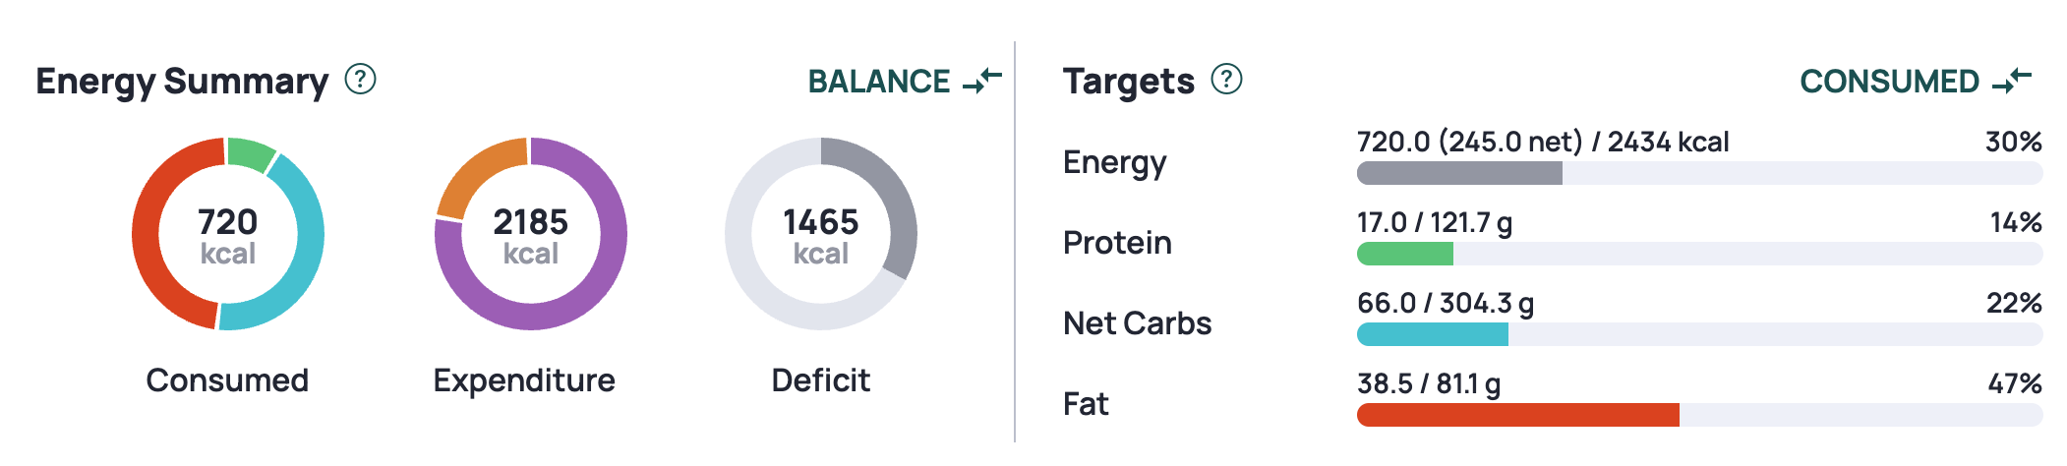This screenshot has width=2067, height=466.
Task: Click the Targets help question mark
Action: click(x=1226, y=79)
